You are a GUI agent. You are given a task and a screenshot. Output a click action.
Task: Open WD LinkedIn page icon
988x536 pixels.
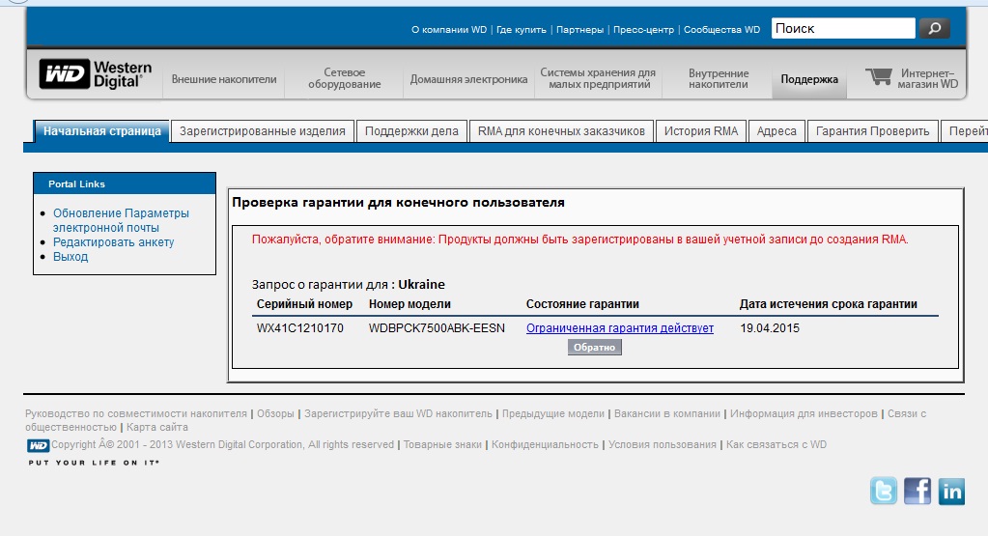(951, 491)
